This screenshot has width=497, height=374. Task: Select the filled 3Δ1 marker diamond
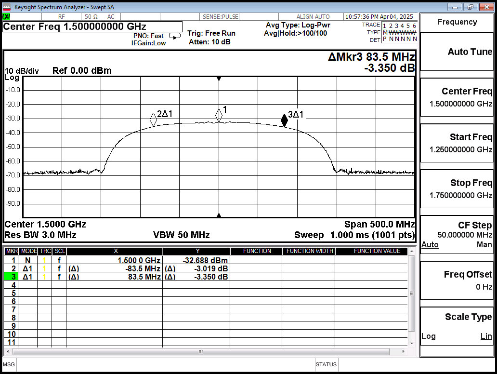click(284, 120)
